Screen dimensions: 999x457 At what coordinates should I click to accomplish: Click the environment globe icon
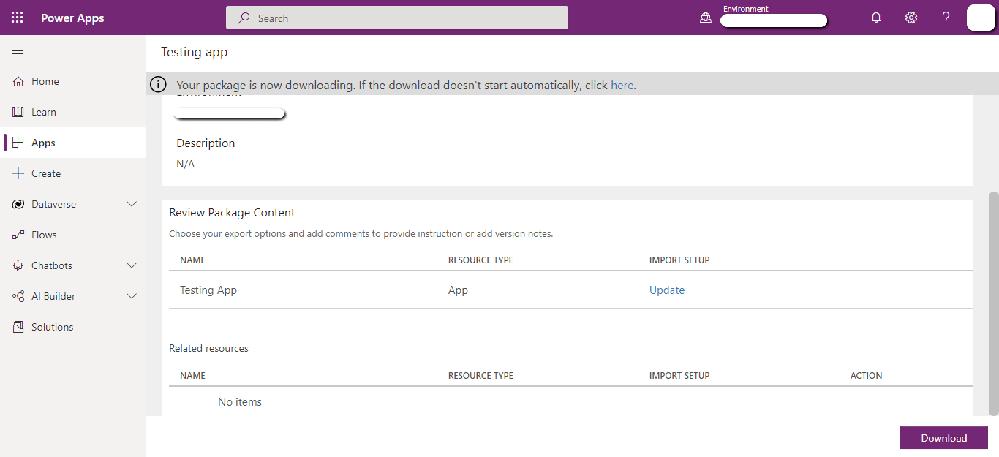coord(706,18)
